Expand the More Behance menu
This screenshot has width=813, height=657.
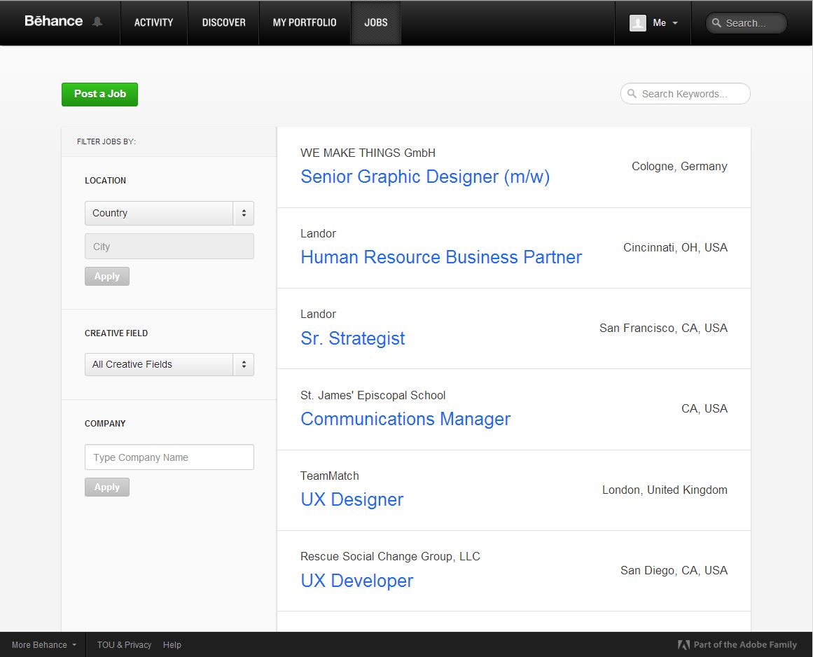[43, 644]
